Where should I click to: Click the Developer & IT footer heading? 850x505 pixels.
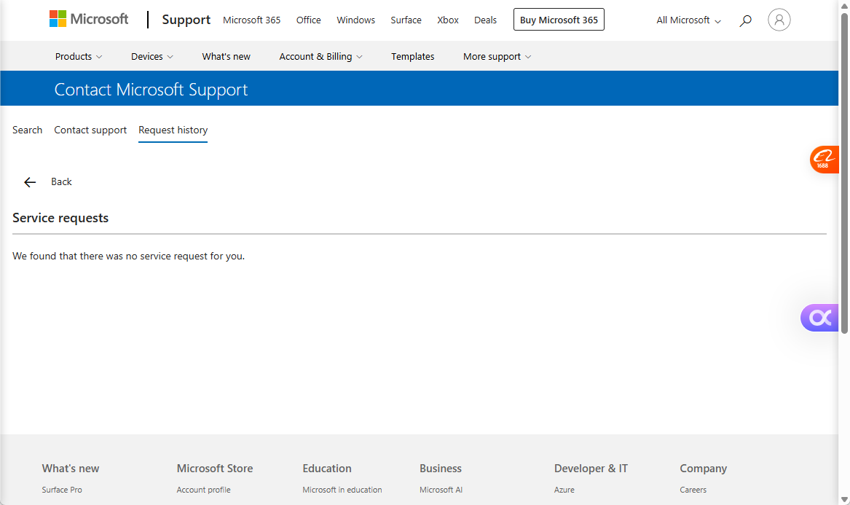[x=591, y=469]
